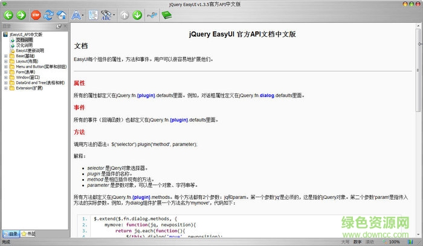This screenshot has height=246, width=423.
Task: Open the EasyUI更新说明 tree item
Action: 30,51
